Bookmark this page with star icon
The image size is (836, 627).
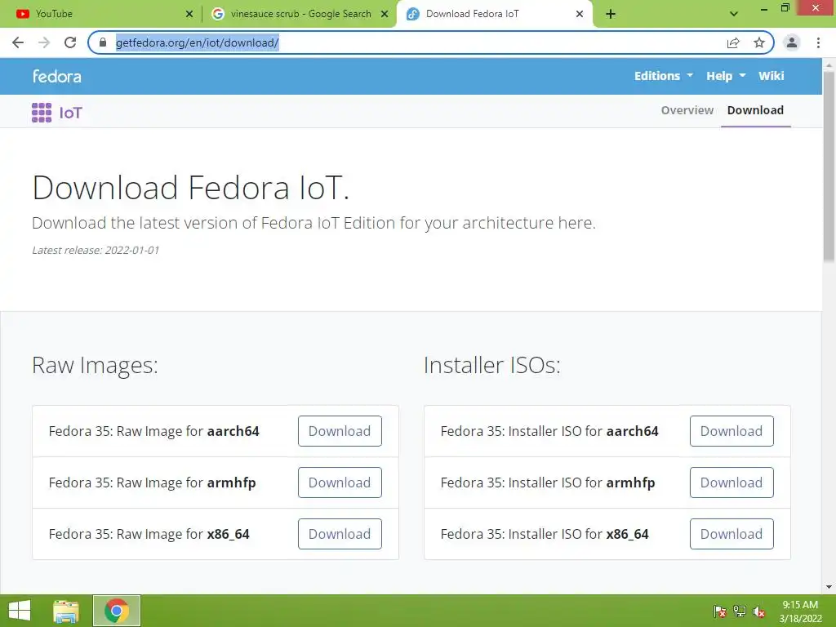click(759, 42)
